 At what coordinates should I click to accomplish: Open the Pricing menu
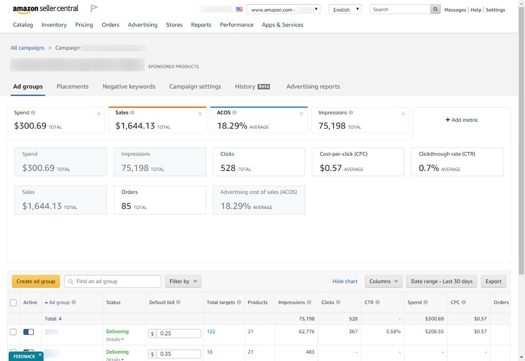coord(84,25)
